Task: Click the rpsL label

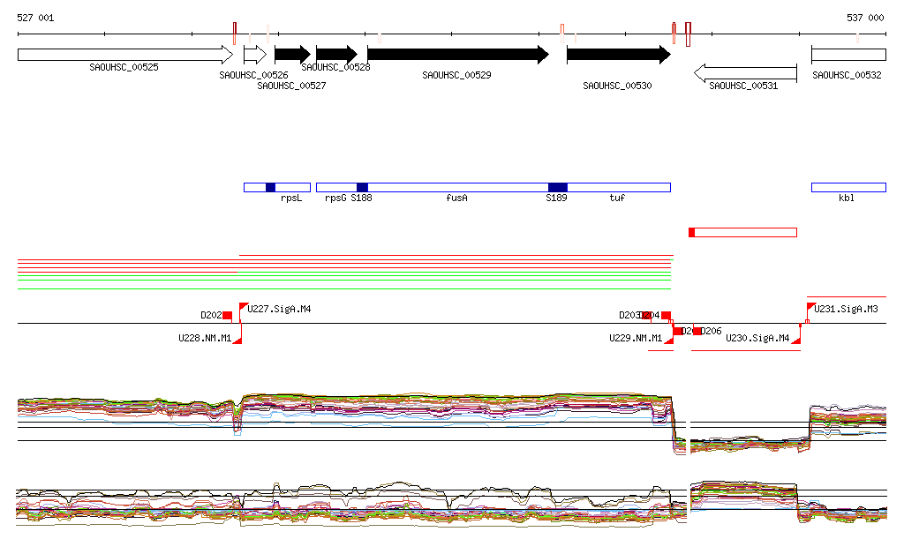Action: tap(291, 198)
